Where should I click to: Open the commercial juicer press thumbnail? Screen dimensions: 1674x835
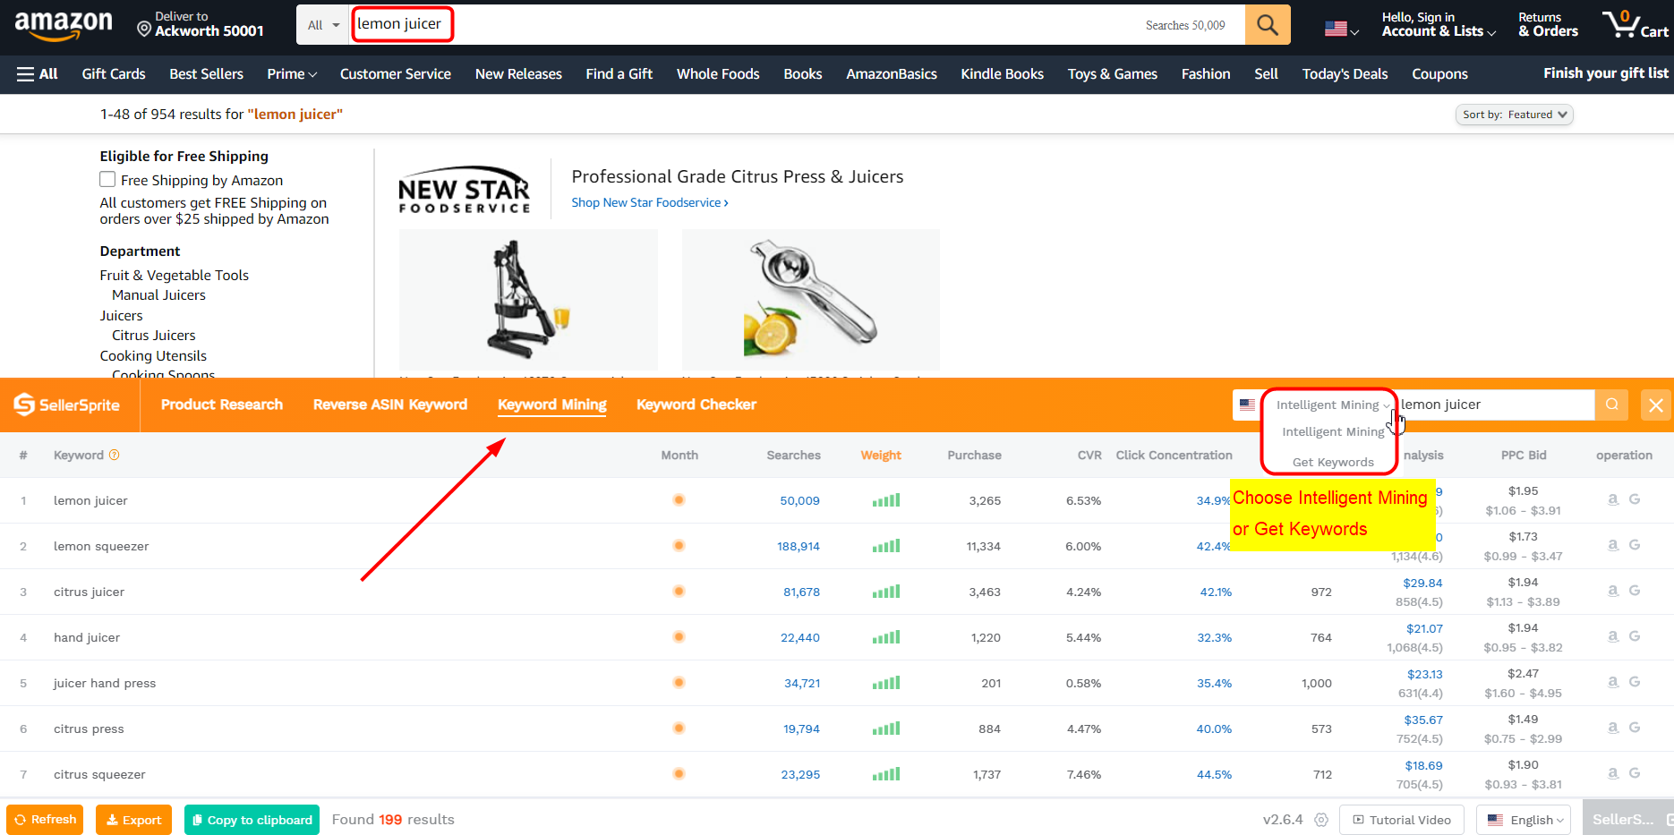point(528,300)
